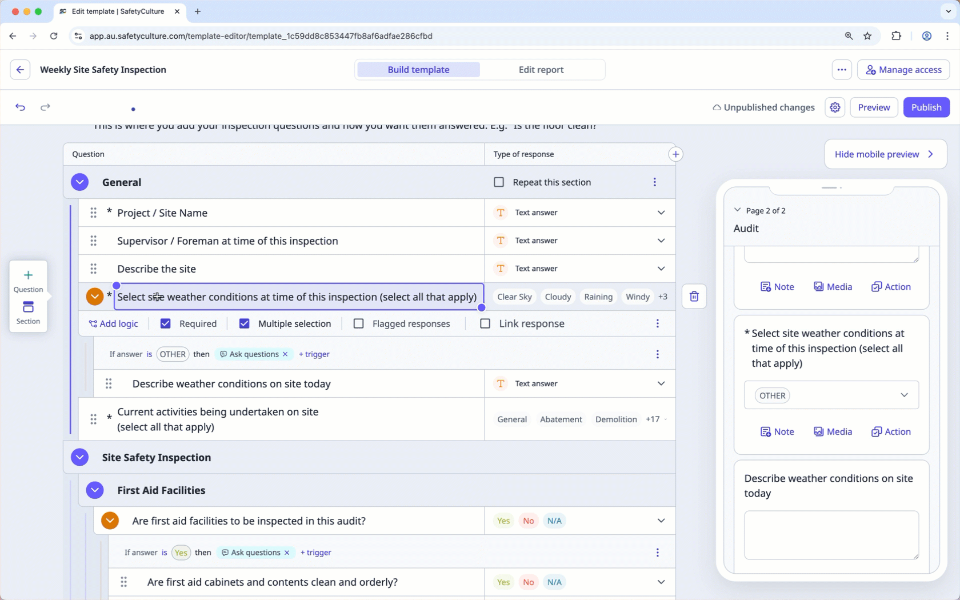The width and height of the screenshot is (960, 600).
Task: Delete the selected weather question with trash icon
Action: click(x=694, y=297)
